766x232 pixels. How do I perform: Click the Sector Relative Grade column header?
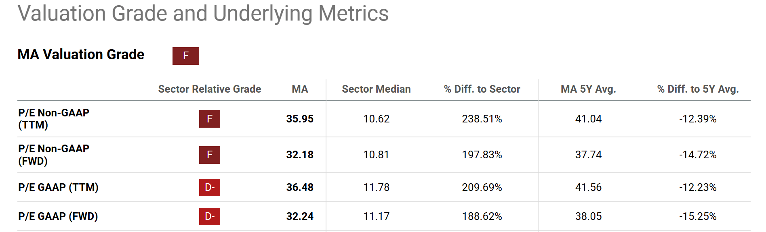[209, 89]
